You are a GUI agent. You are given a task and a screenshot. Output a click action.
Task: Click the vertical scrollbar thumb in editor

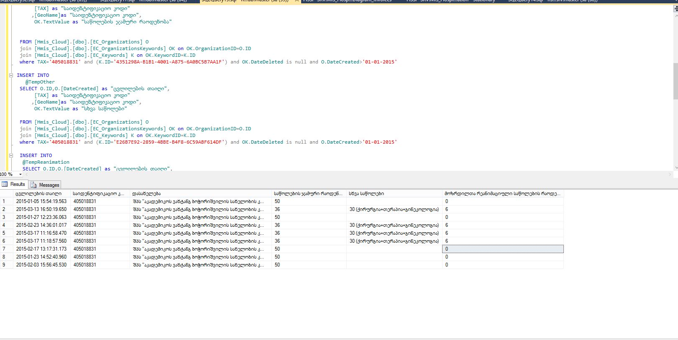675,81
